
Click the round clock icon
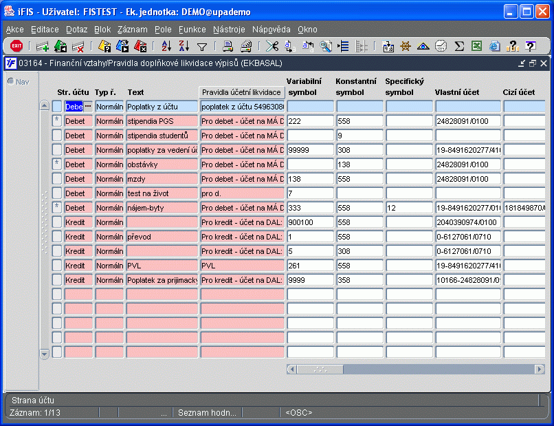[x=441, y=46]
